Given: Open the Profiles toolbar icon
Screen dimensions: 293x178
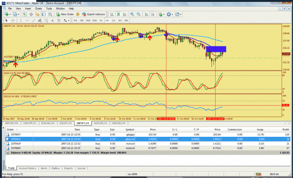Looking at the screenshot, I should click(15, 14).
